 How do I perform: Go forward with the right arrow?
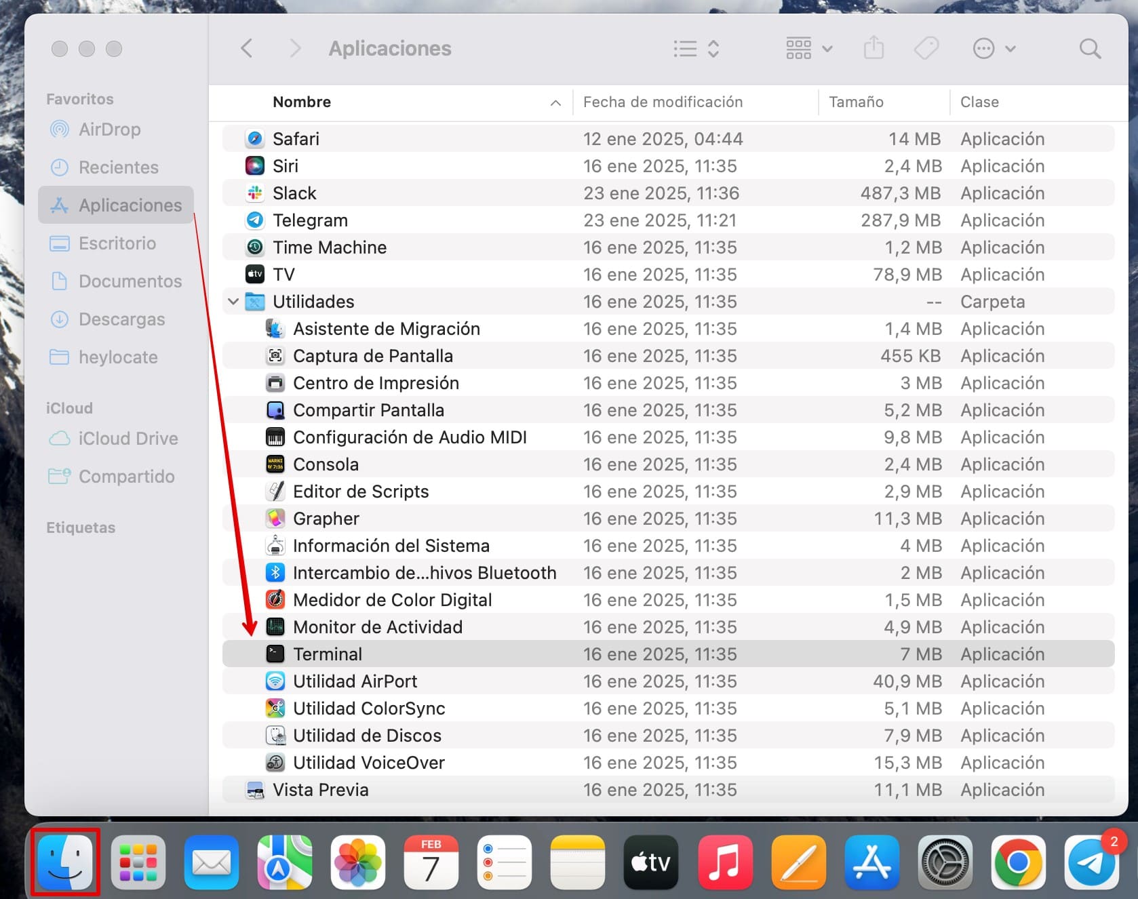(x=294, y=49)
